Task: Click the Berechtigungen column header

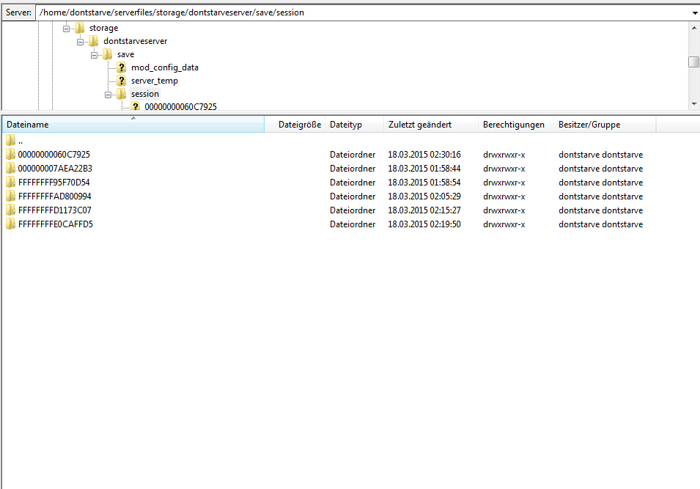Action: coord(513,125)
